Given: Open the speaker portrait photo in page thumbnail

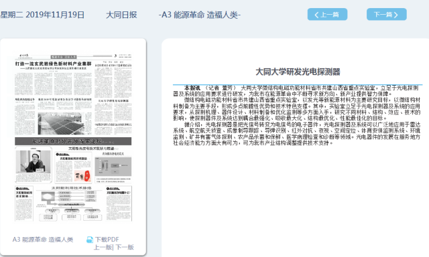Looking at the screenshot, I should pos(33,161).
